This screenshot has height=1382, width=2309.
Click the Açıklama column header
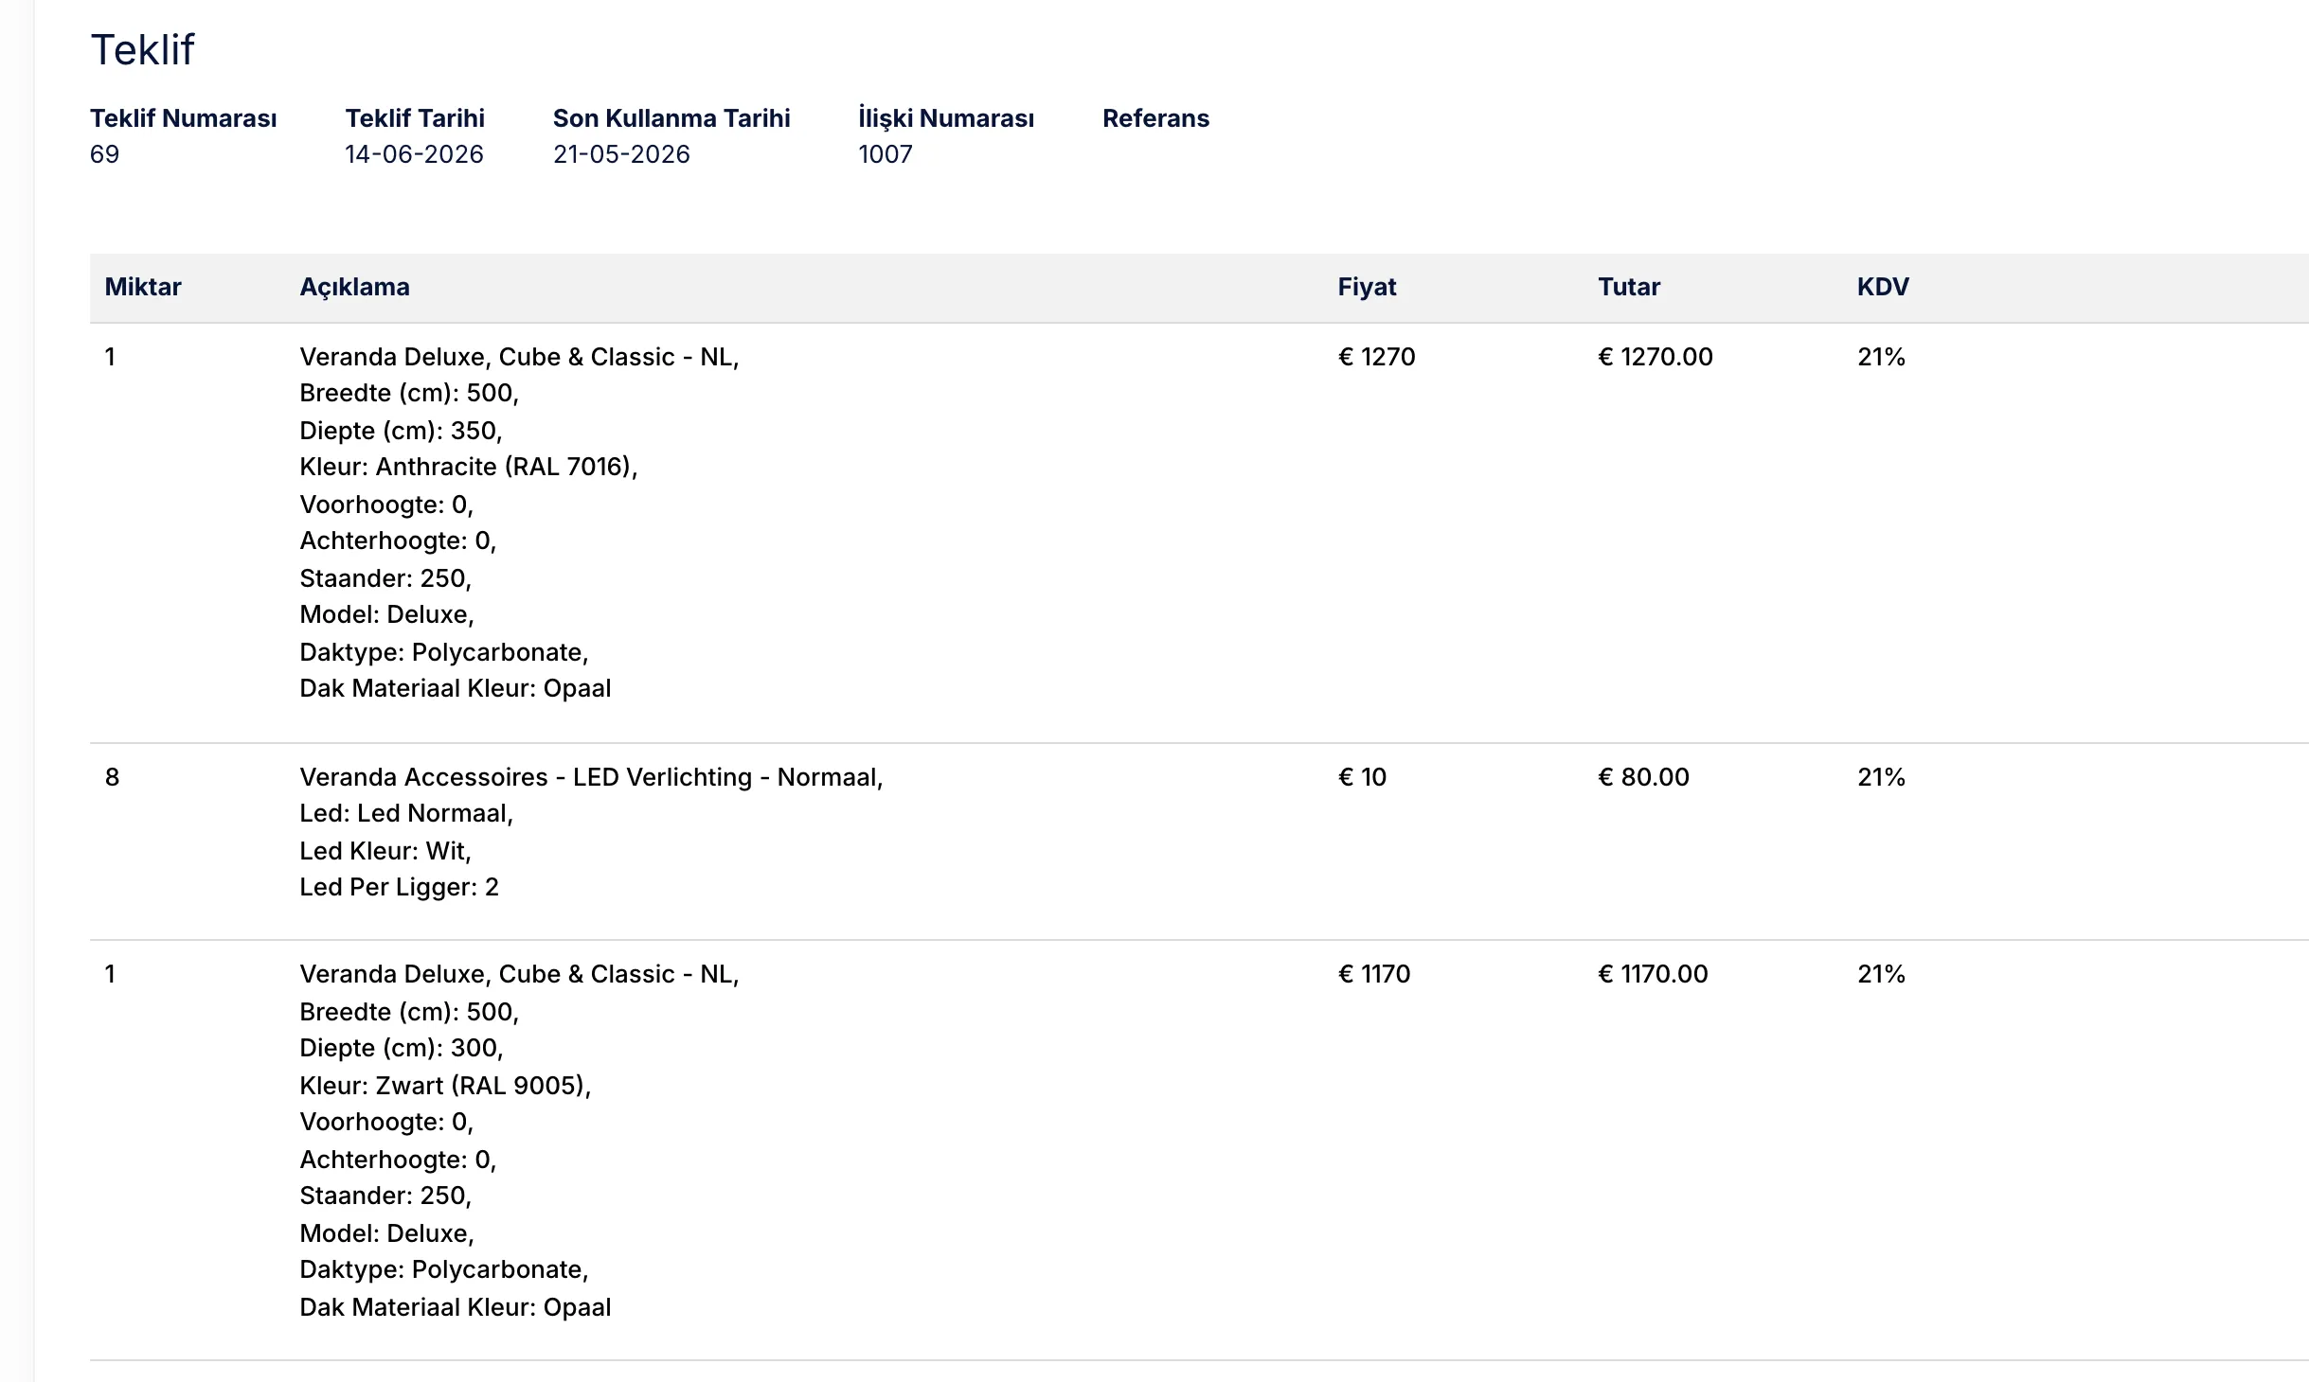point(354,287)
